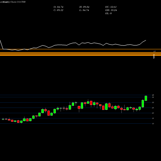
Task: Click the price axis label '33'
Action: [x=153, y=102]
